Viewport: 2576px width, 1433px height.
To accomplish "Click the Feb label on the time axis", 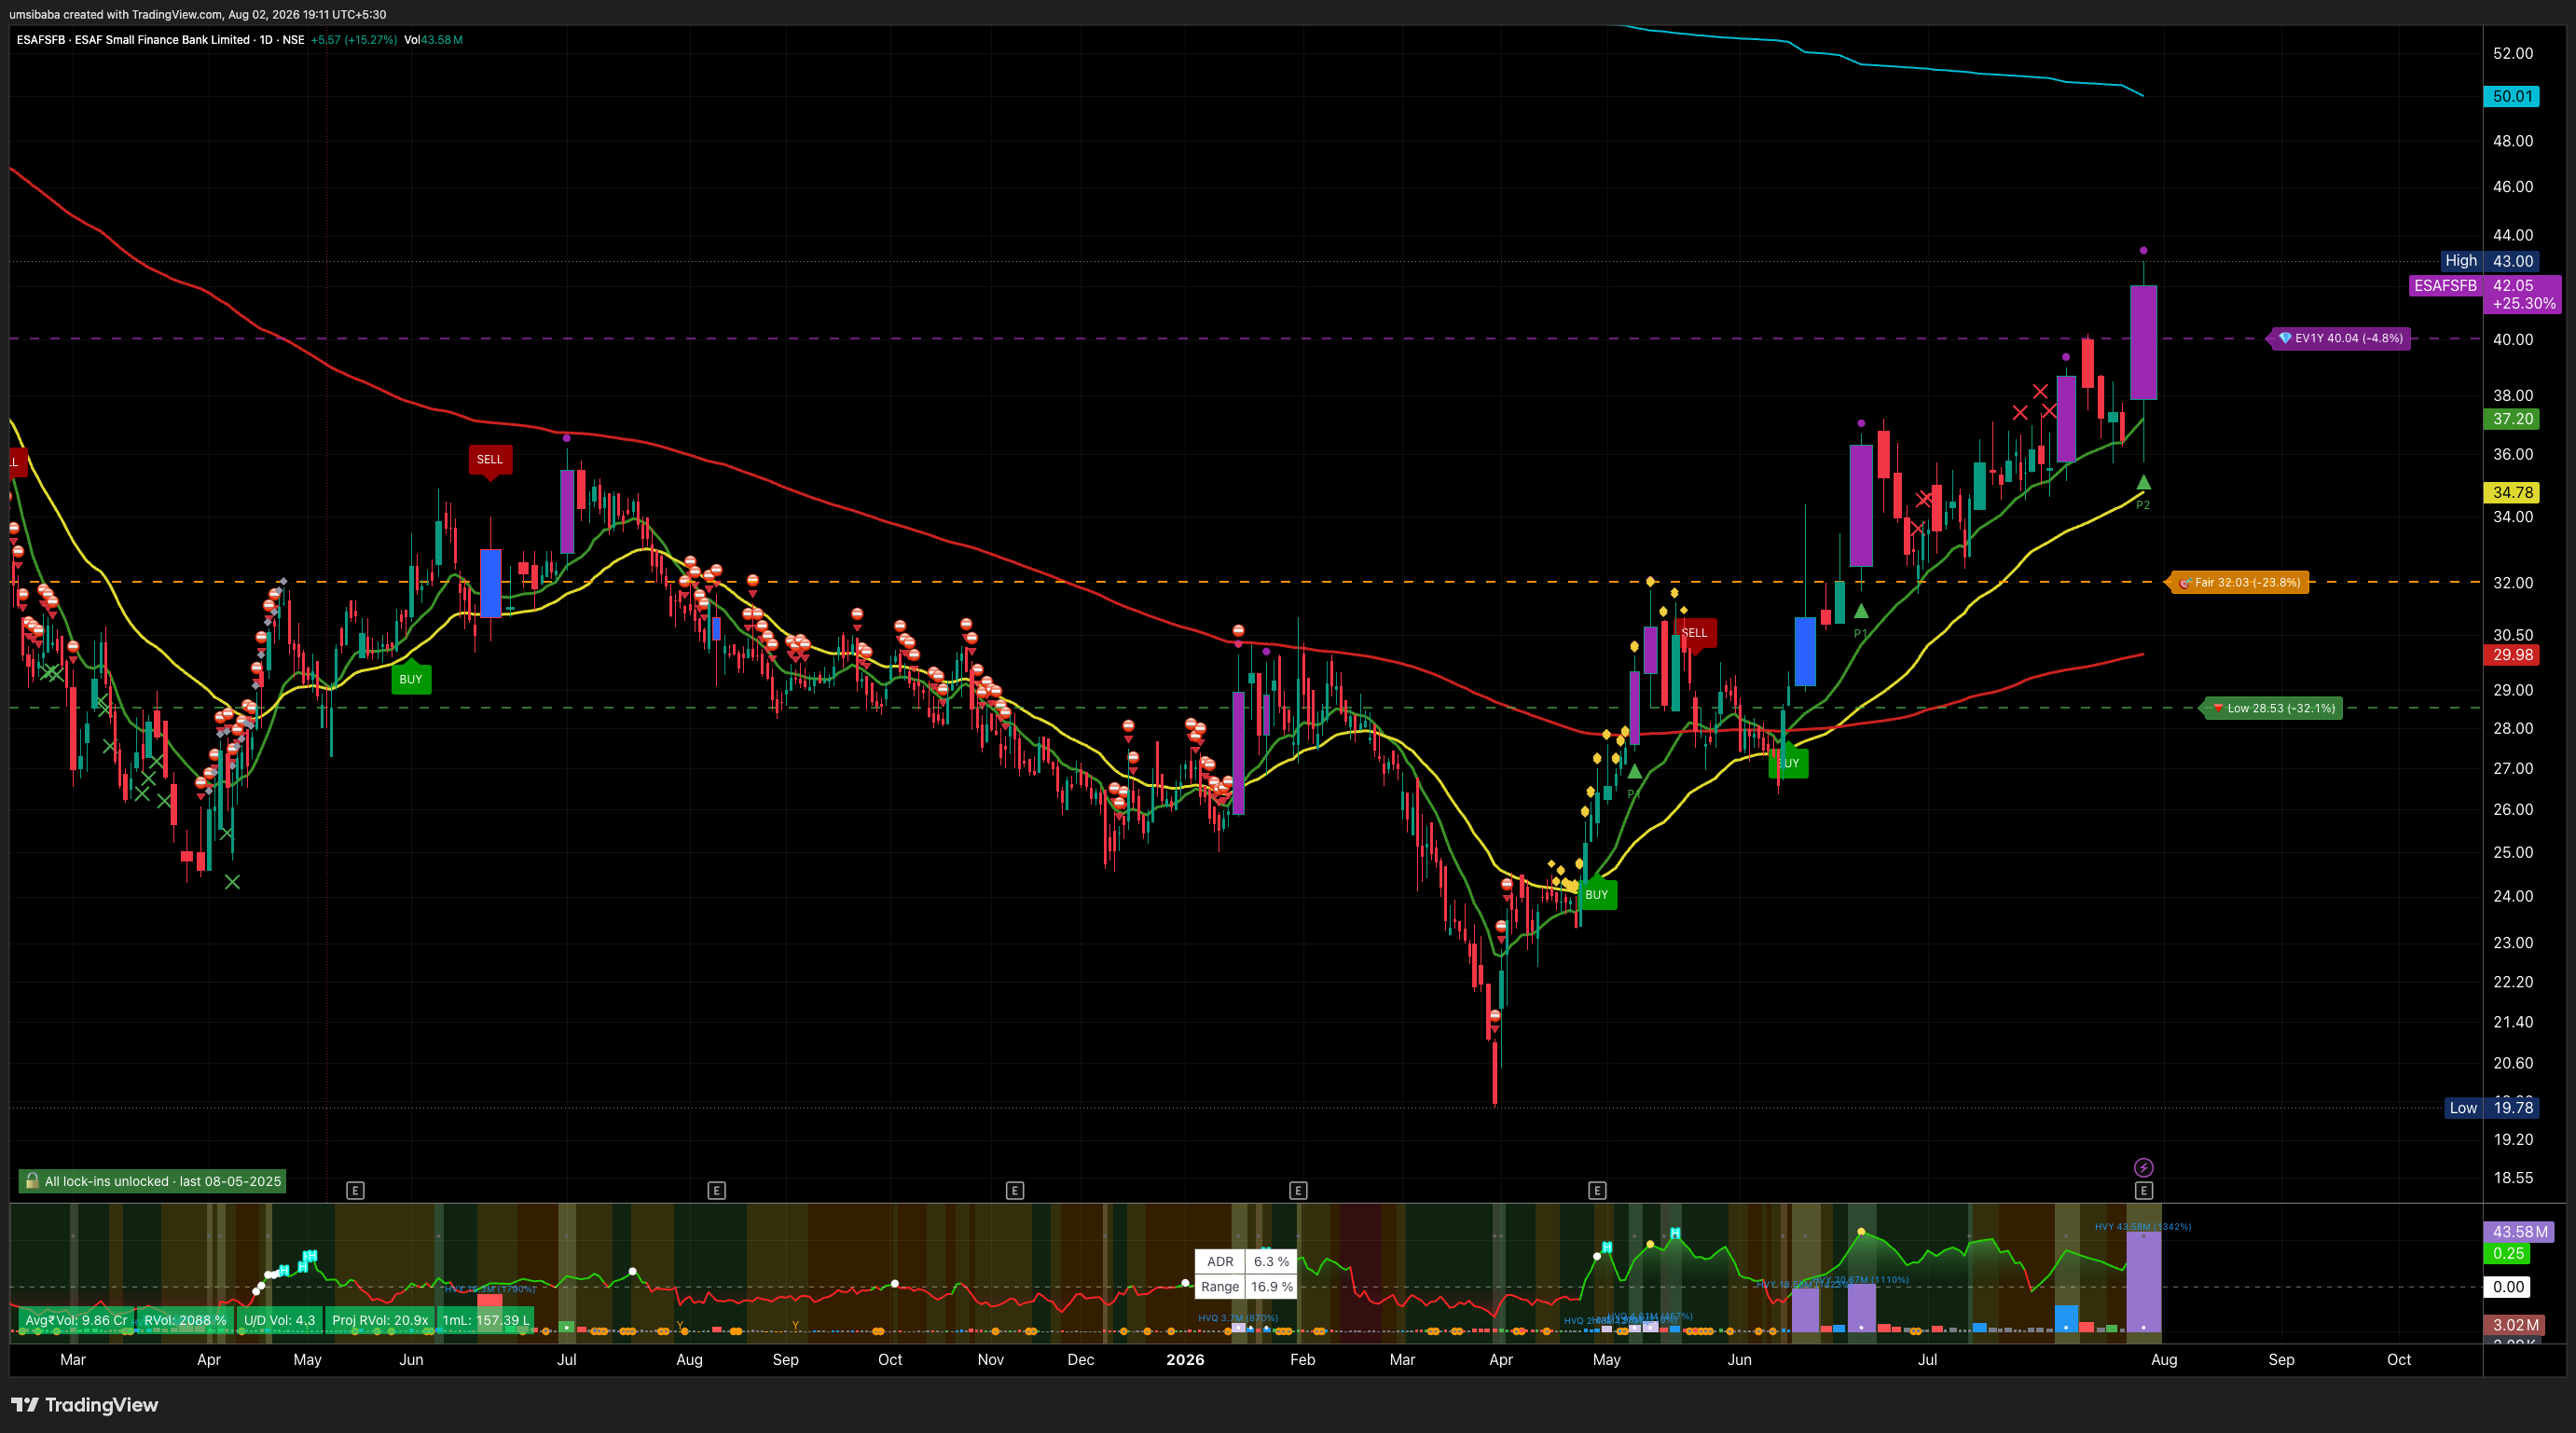I will click(x=1302, y=1360).
